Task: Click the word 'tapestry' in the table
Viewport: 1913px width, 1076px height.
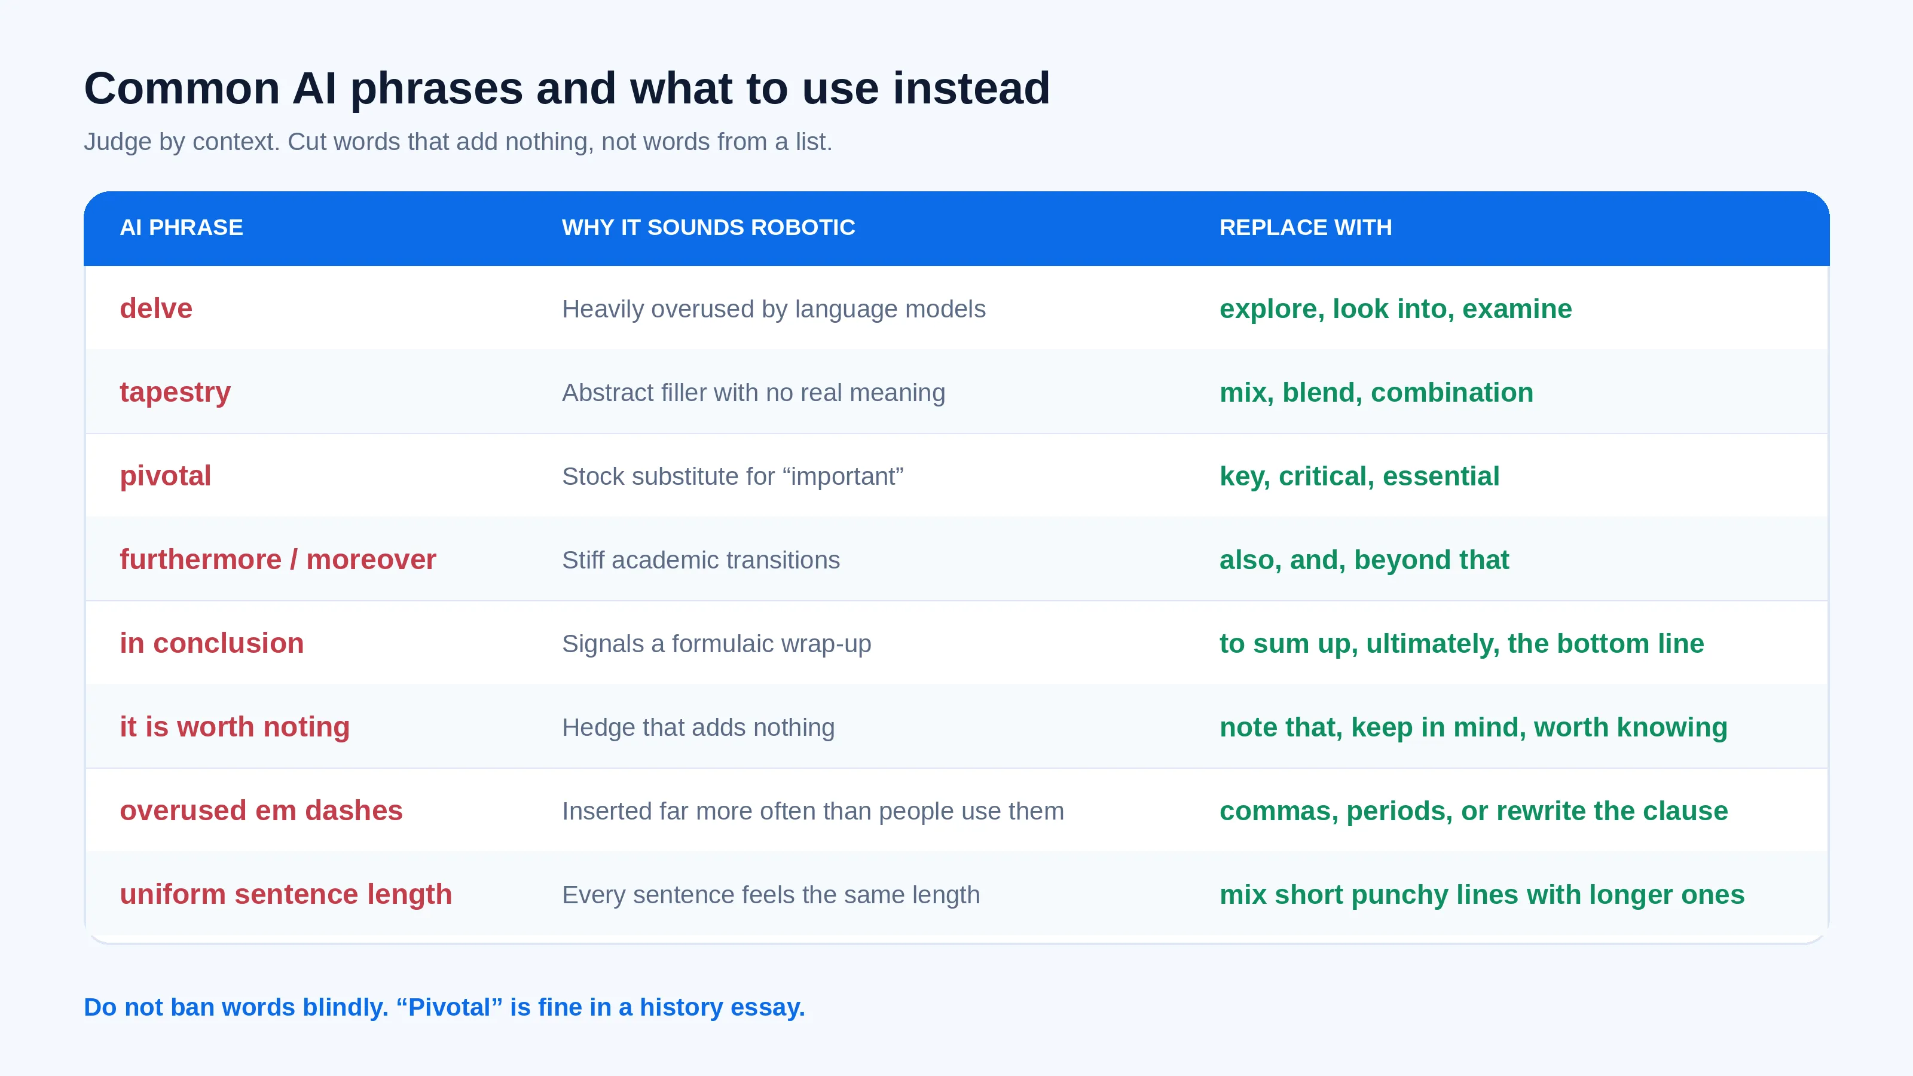Action: (175, 393)
